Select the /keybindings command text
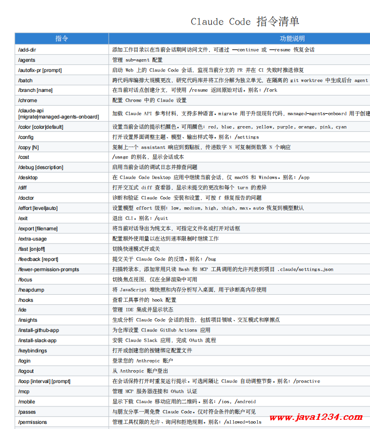This screenshot has height=429, width=370. (x=32, y=351)
